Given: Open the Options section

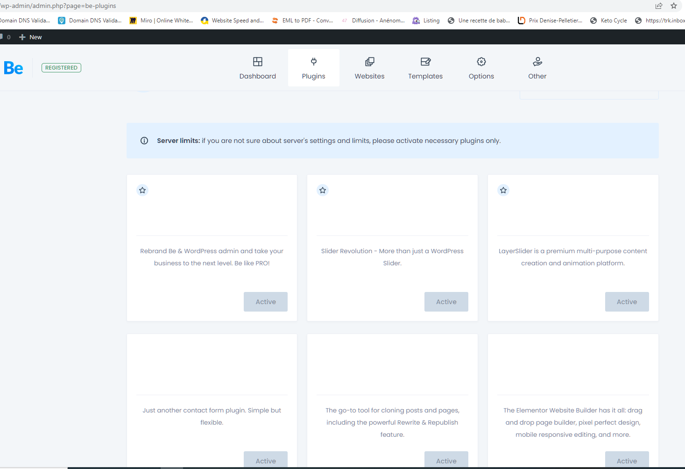Looking at the screenshot, I should pyautogui.click(x=481, y=68).
